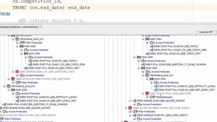Click the left pane QDB_QUESTION_TY_IDX$$ full scan icon
217x122 pixels.
click(x=4, y=104)
